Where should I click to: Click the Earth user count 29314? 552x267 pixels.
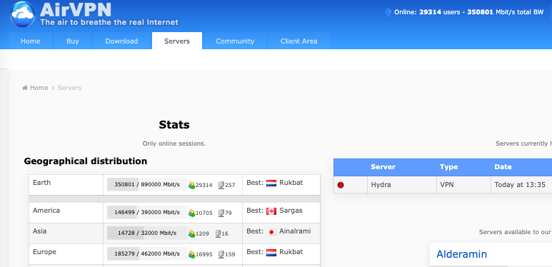coord(204,185)
